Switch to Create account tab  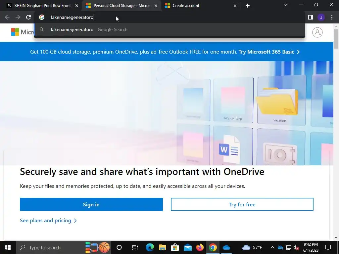pyautogui.click(x=201, y=6)
